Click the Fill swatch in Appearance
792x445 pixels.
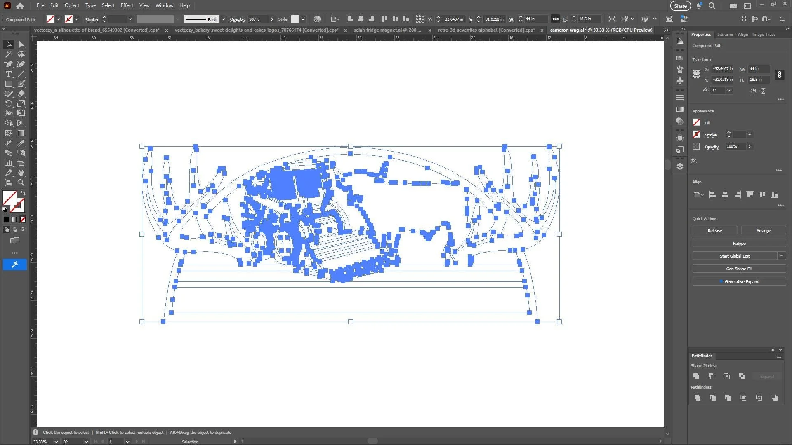pyautogui.click(x=696, y=123)
